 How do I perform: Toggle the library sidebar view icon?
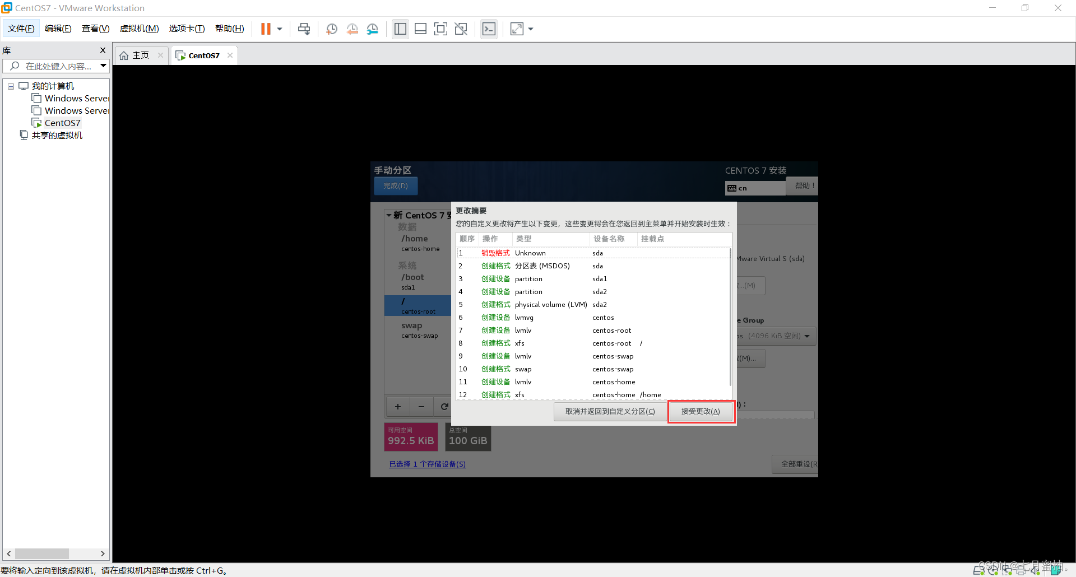click(400, 29)
